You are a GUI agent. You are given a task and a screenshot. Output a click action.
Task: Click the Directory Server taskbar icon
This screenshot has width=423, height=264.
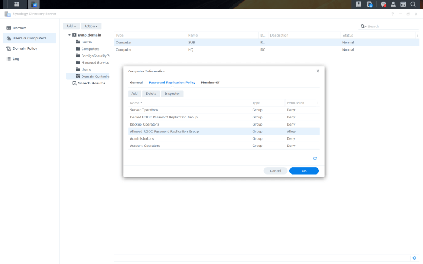click(35, 4)
